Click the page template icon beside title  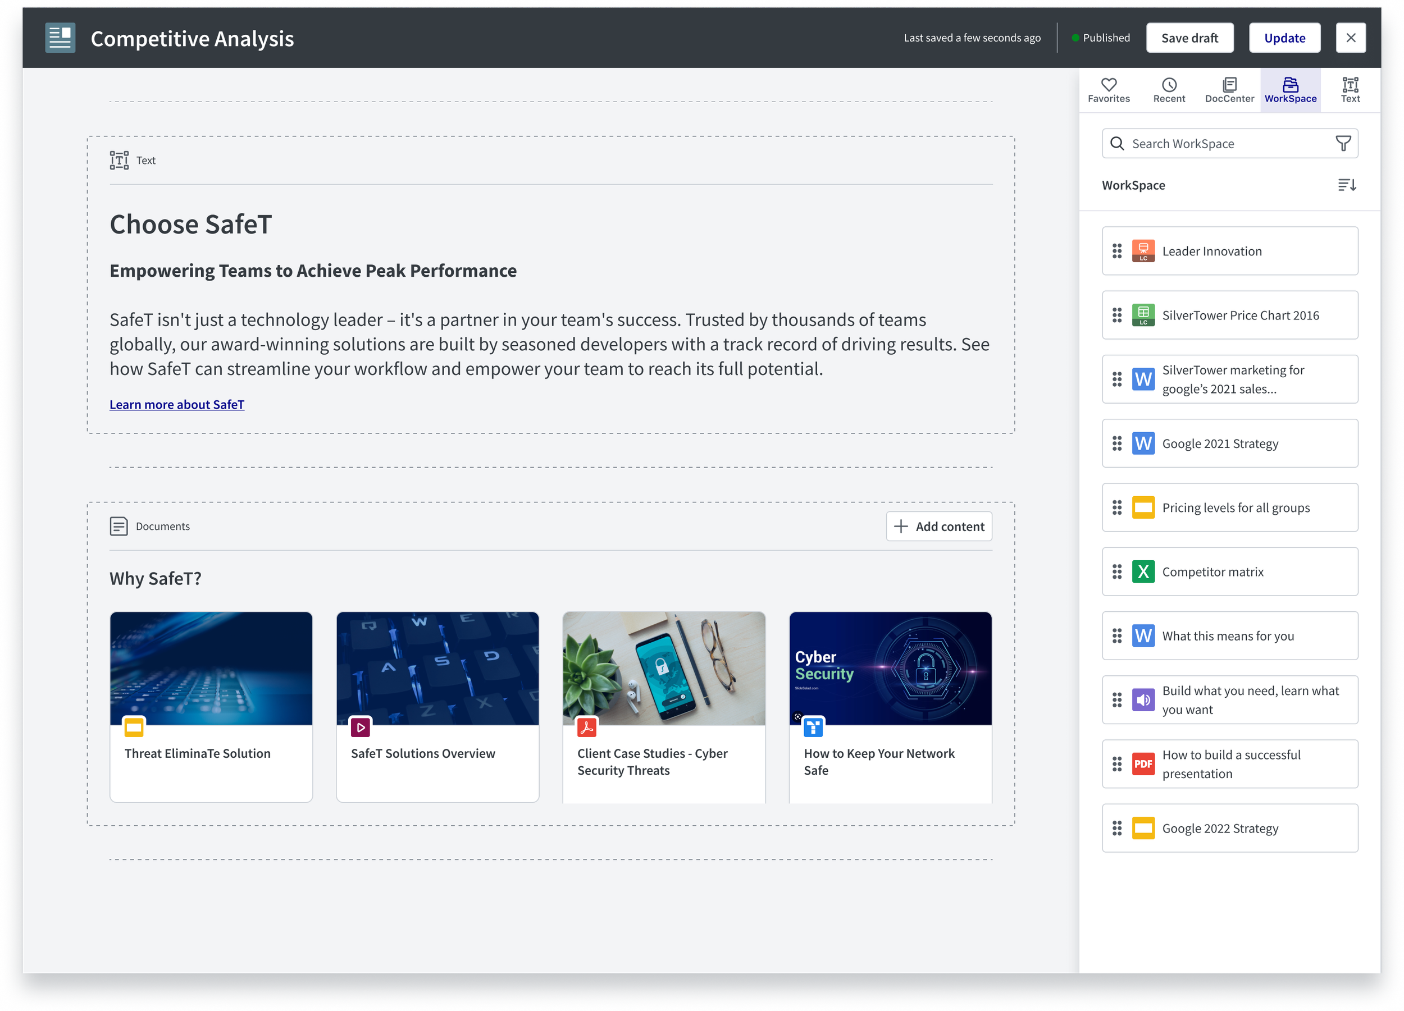(60, 38)
